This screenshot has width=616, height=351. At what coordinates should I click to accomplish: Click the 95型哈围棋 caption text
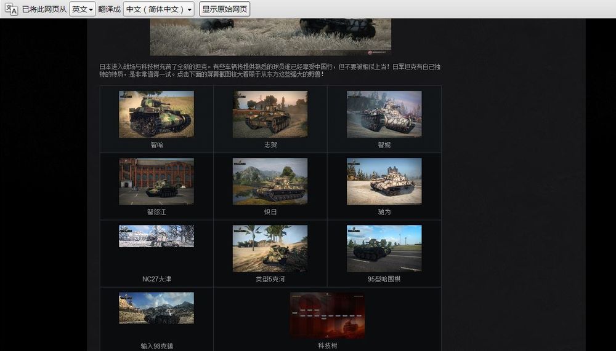pos(384,279)
